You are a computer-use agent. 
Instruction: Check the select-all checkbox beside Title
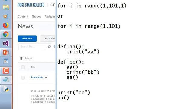click(23, 67)
